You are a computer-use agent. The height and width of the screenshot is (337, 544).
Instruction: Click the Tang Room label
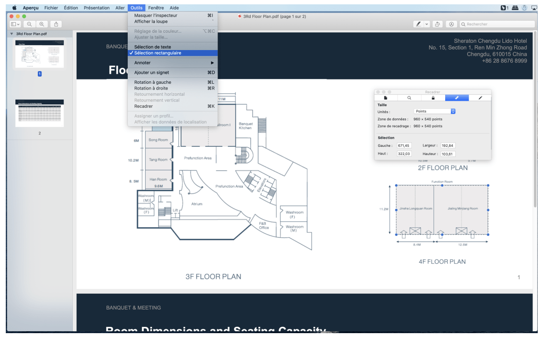pos(158,160)
